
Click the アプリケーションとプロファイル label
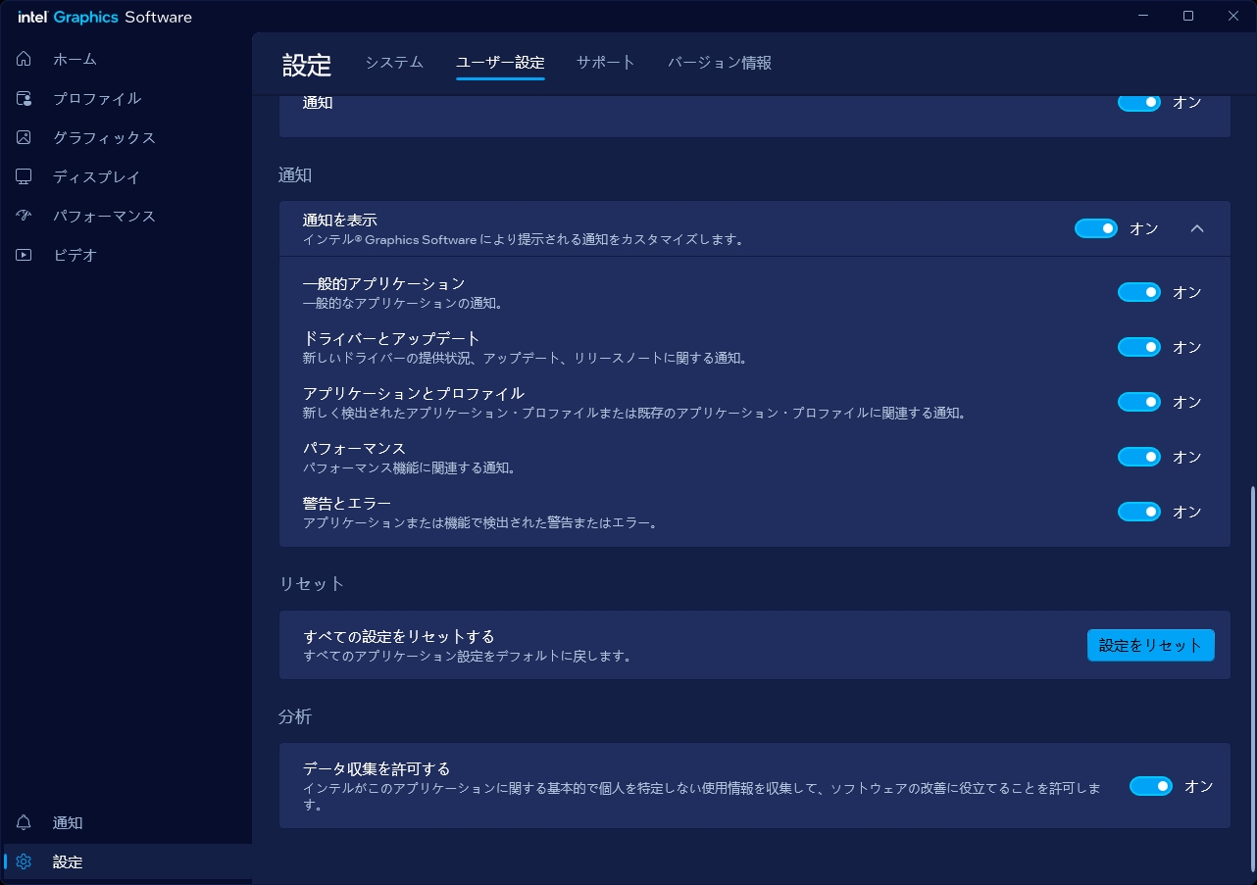coord(414,393)
